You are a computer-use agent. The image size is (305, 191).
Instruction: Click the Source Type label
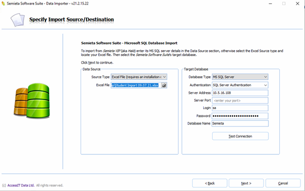[x=100, y=77]
